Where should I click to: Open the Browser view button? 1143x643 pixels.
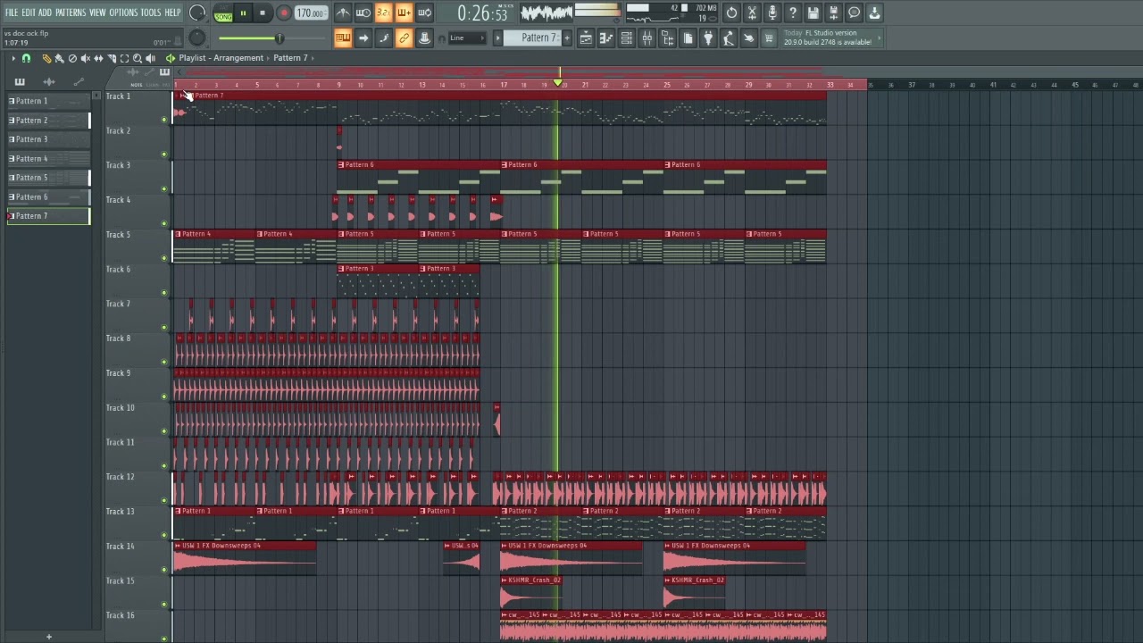tap(668, 38)
